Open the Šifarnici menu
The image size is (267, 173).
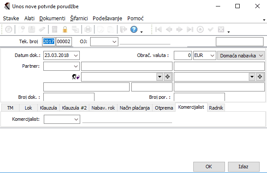click(78, 19)
